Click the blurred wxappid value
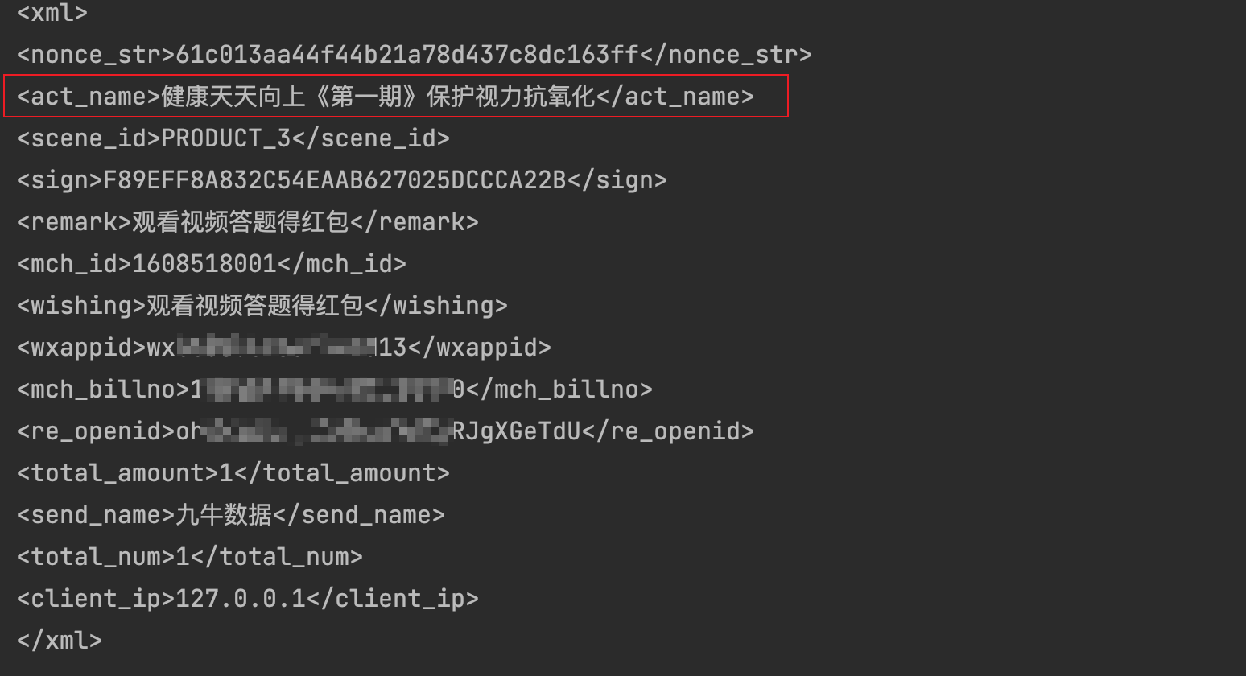 pyautogui.click(x=277, y=347)
